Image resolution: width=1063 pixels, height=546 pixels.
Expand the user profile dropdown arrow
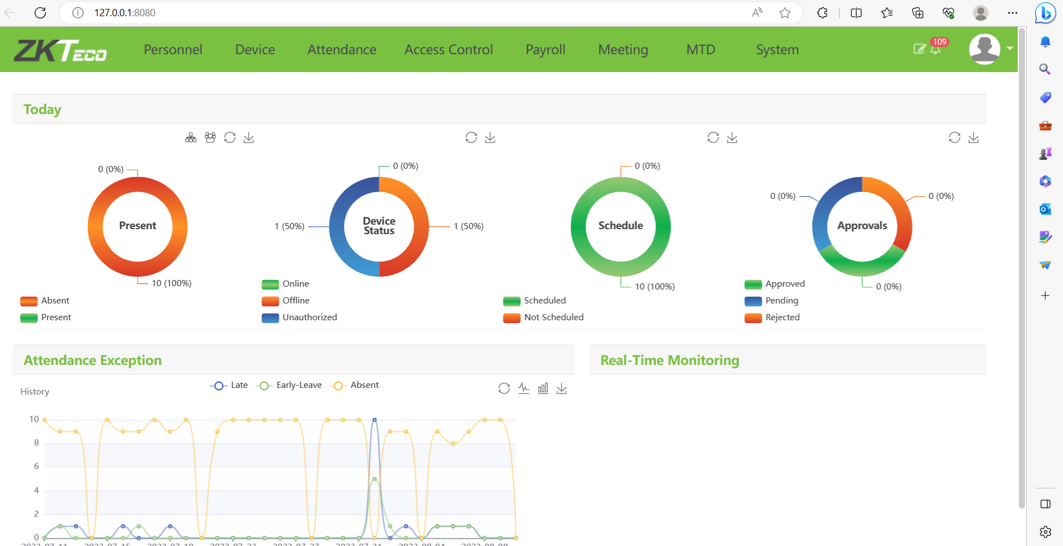(x=1010, y=49)
